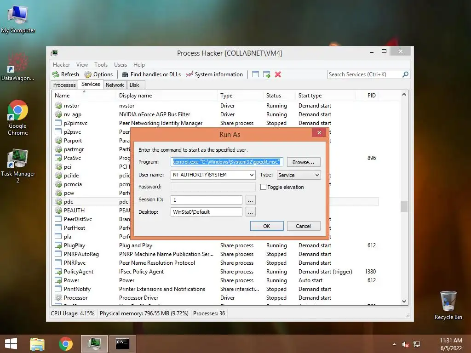Open DataWagon desktop shortcut

pyautogui.click(x=17, y=67)
